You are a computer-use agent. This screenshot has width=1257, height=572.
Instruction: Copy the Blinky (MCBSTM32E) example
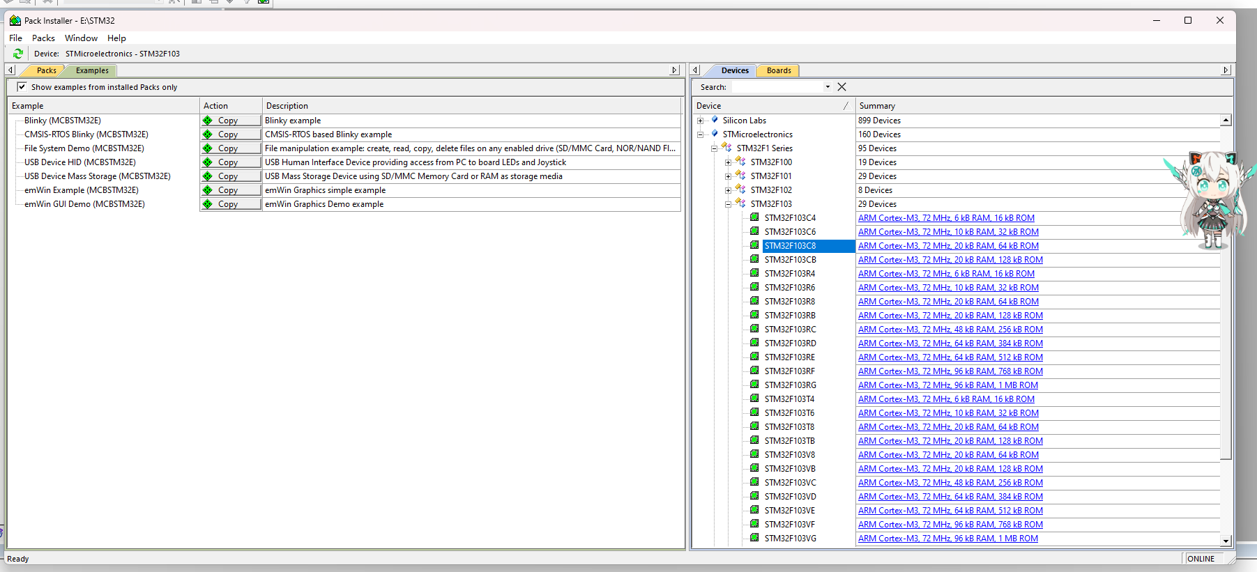coord(230,121)
